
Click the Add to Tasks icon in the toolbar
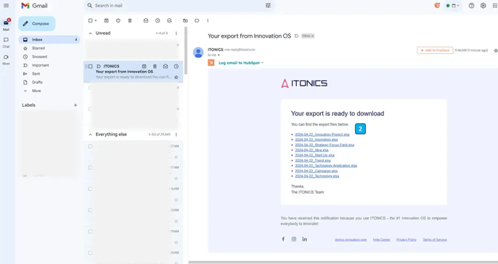(x=169, y=20)
